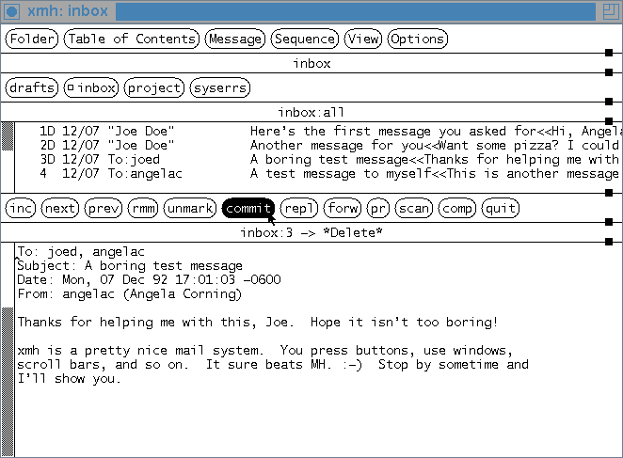Open the Options menu
The width and height of the screenshot is (623, 458).
point(417,39)
